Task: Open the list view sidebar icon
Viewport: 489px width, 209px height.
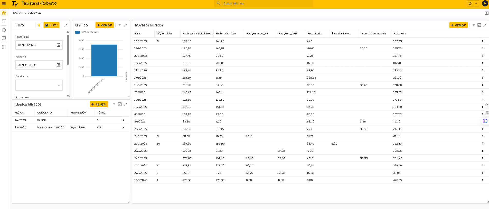Action: coord(4,21)
